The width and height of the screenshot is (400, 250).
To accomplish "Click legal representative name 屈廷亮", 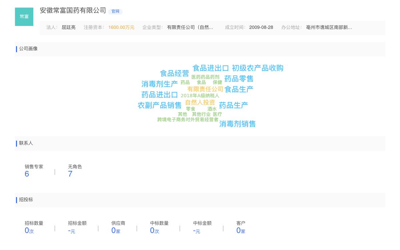I will (x=69, y=27).
